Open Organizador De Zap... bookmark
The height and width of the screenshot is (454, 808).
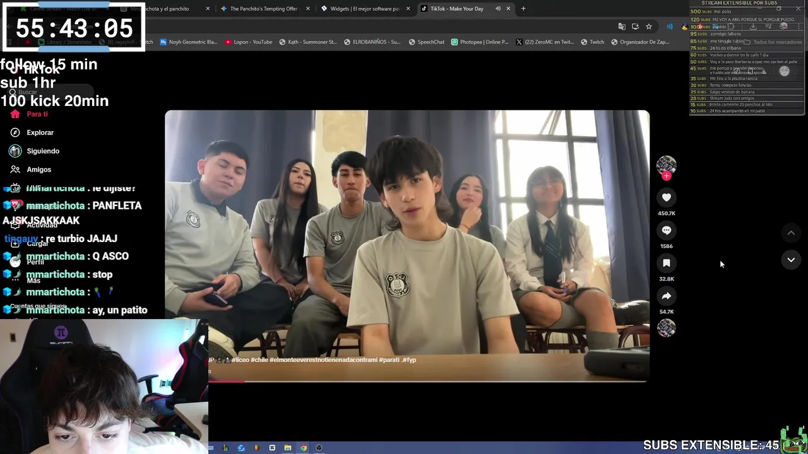(x=640, y=42)
